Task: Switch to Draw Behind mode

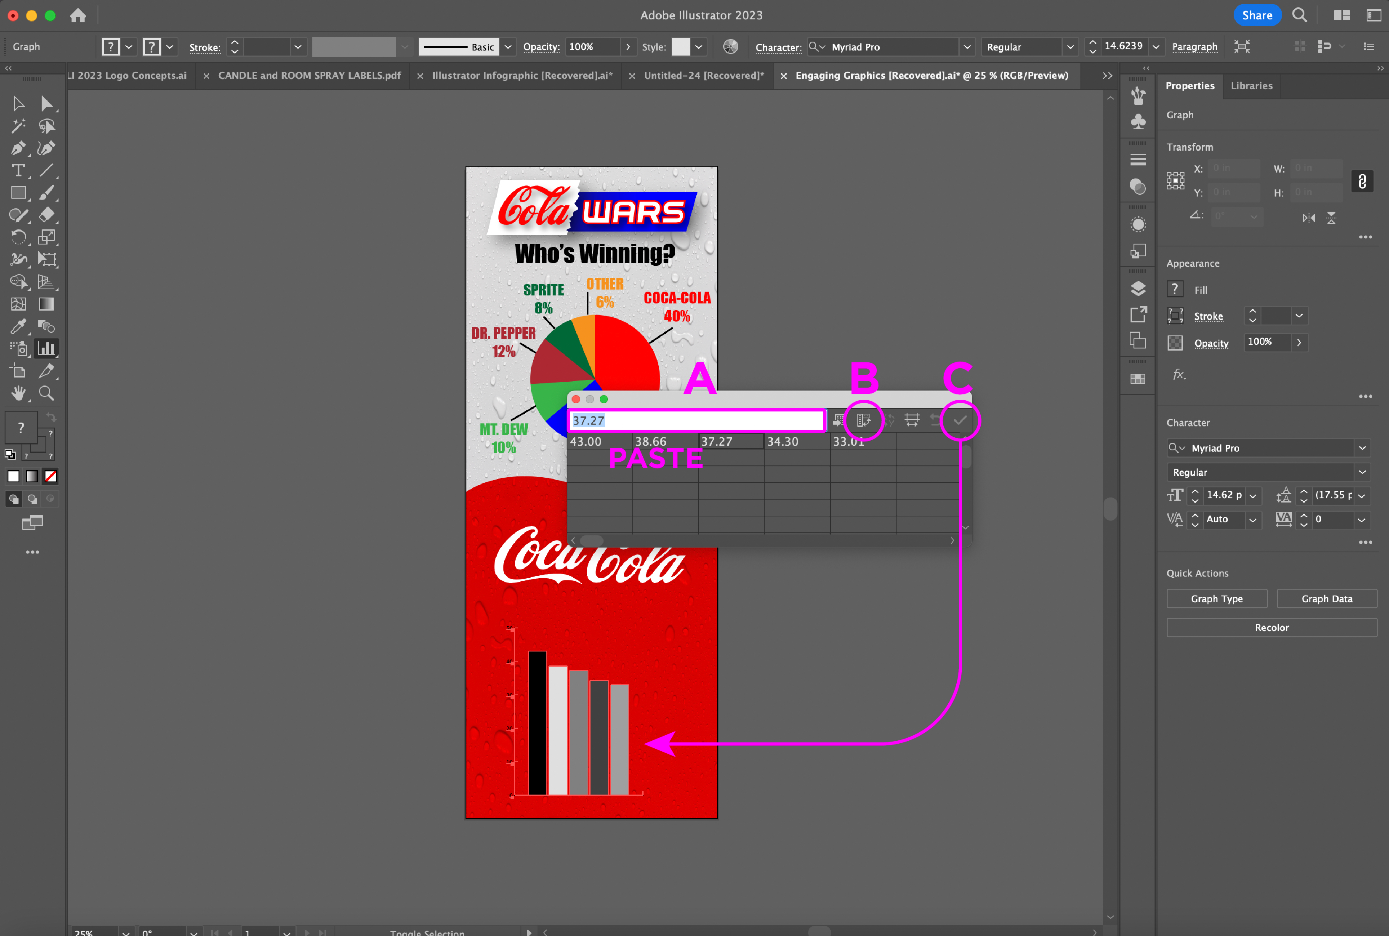Action: pos(32,498)
